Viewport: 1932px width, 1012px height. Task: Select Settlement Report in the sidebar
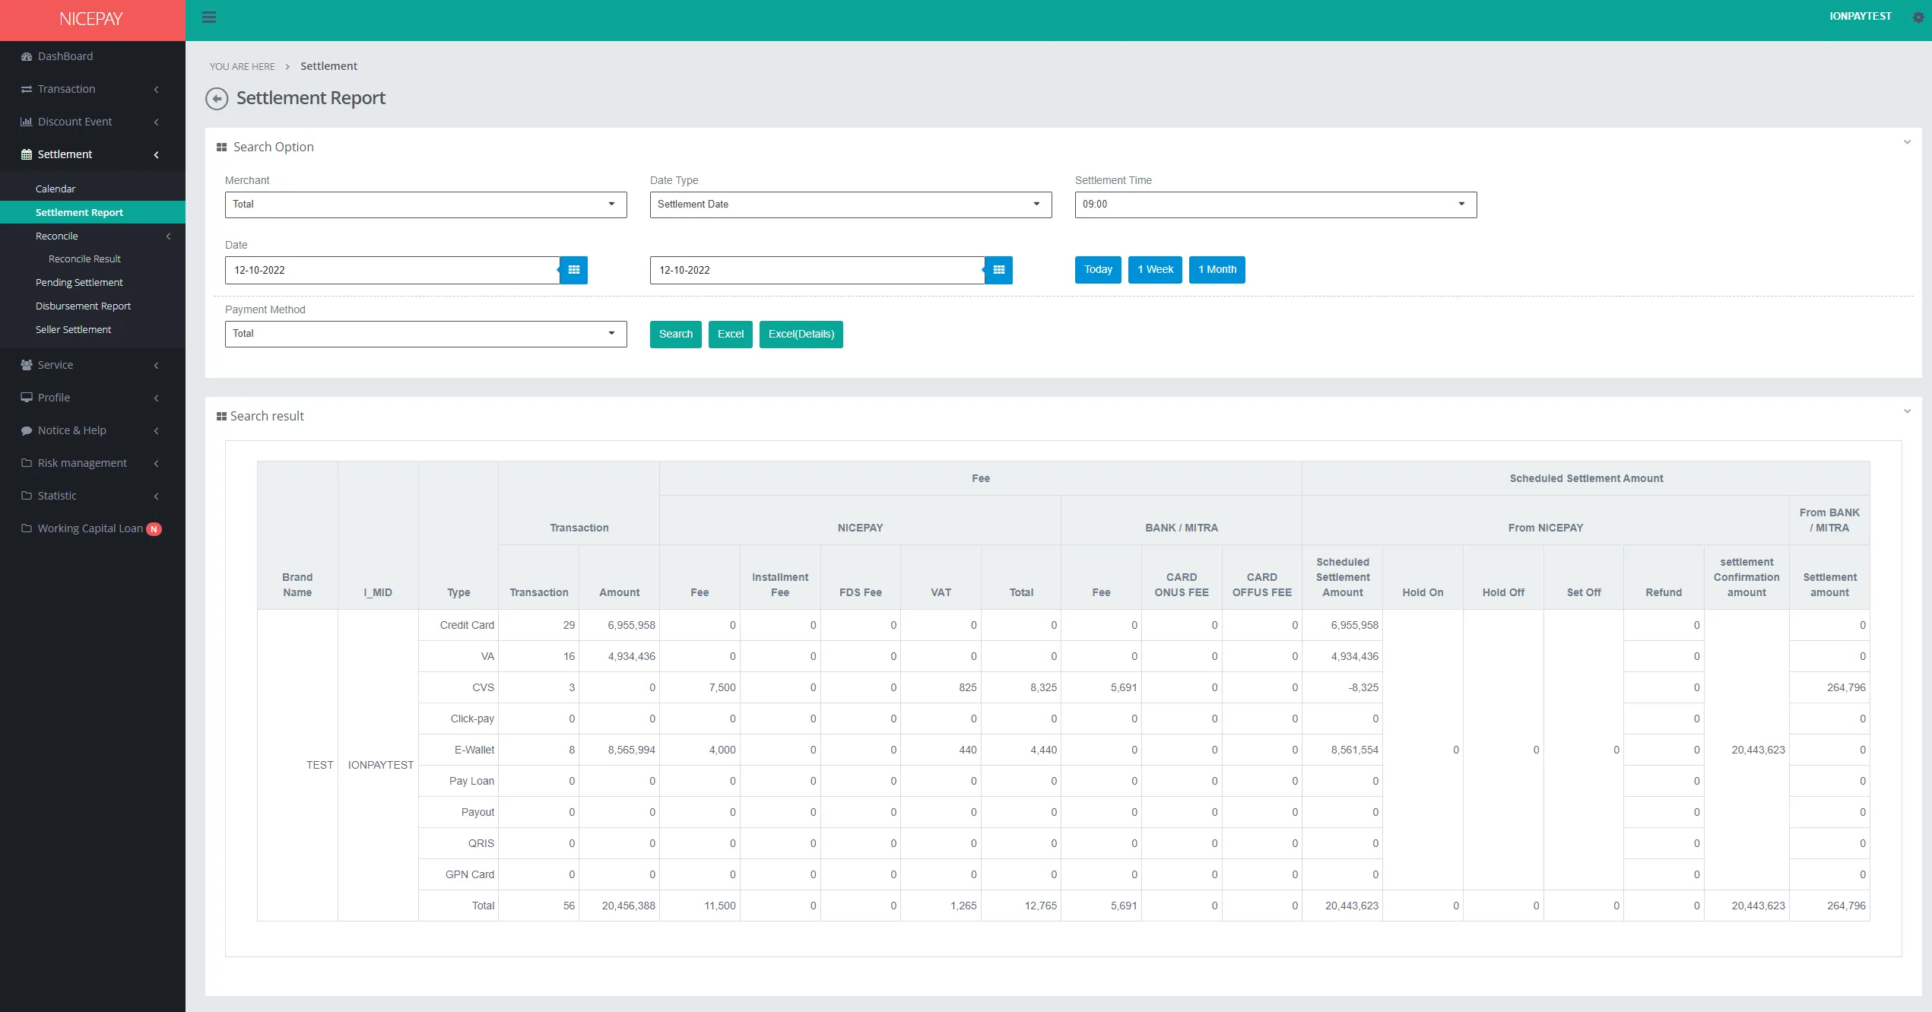[x=93, y=212]
